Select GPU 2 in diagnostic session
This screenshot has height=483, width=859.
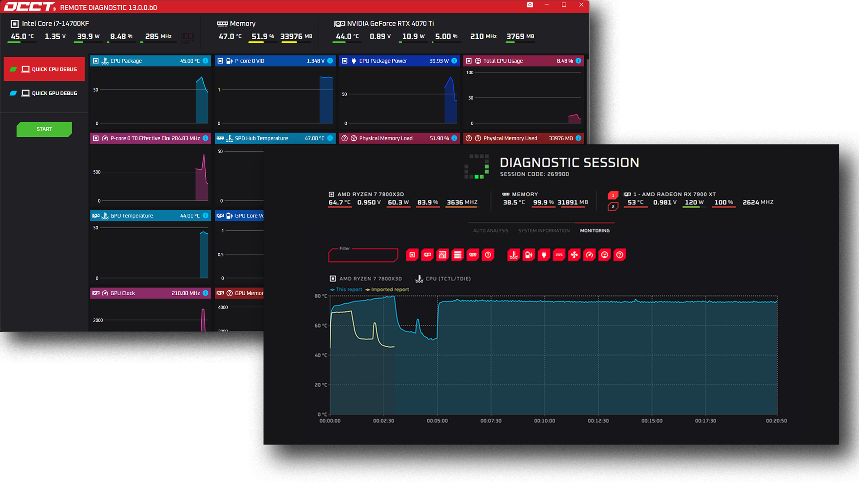pyautogui.click(x=613, y=206)
